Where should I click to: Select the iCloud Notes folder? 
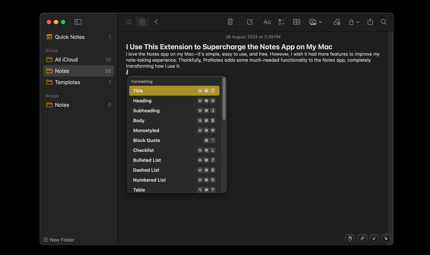78,71
